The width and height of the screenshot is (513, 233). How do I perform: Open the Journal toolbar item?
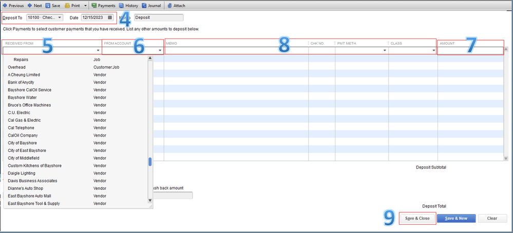[x=151, y=6]
